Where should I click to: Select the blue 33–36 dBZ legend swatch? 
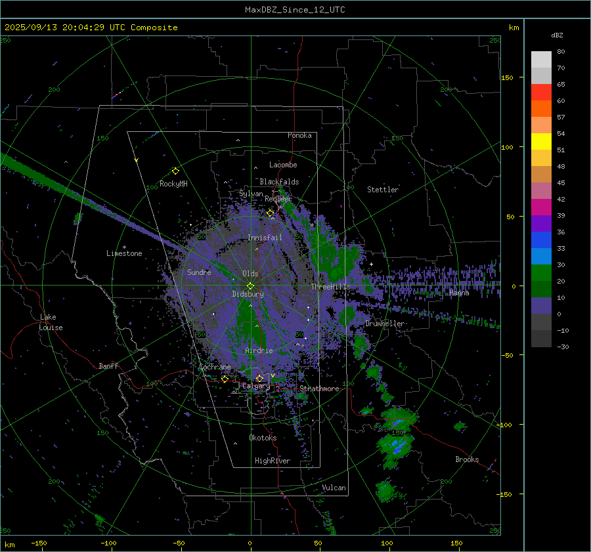point(541,240)
